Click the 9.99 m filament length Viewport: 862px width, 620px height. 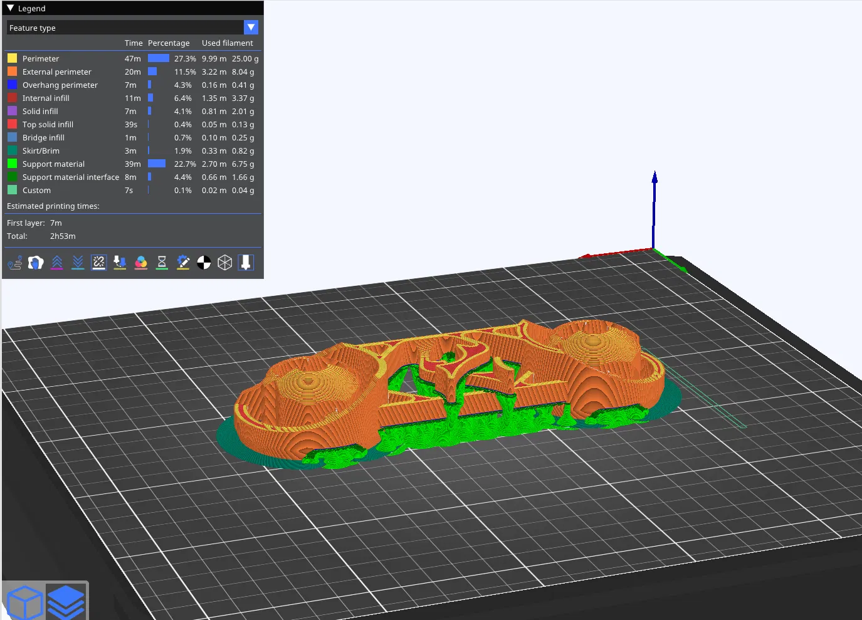pos(214,59)
